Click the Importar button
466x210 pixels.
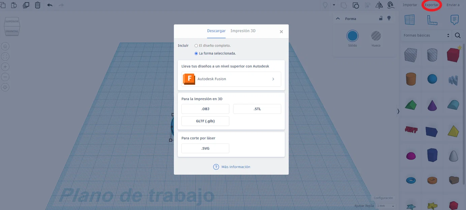click(x=410, y=5)
